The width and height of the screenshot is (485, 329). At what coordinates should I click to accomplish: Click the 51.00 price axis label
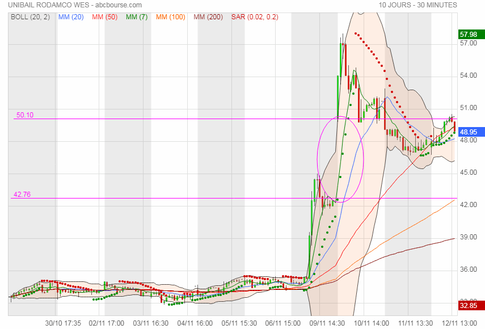[x=469, y=108]
